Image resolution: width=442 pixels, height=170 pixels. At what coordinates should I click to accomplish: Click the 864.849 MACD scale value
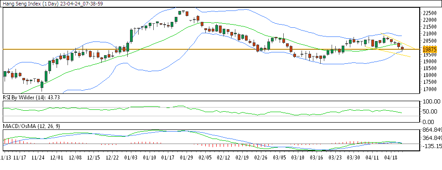tap(432, 130)
